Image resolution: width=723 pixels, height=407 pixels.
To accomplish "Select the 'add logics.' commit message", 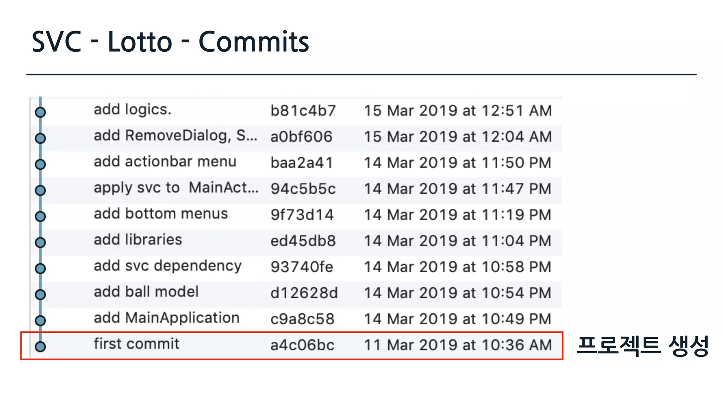I will point(132,110).
